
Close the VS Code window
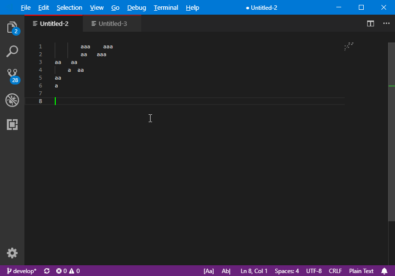click(x=383, y=7)
